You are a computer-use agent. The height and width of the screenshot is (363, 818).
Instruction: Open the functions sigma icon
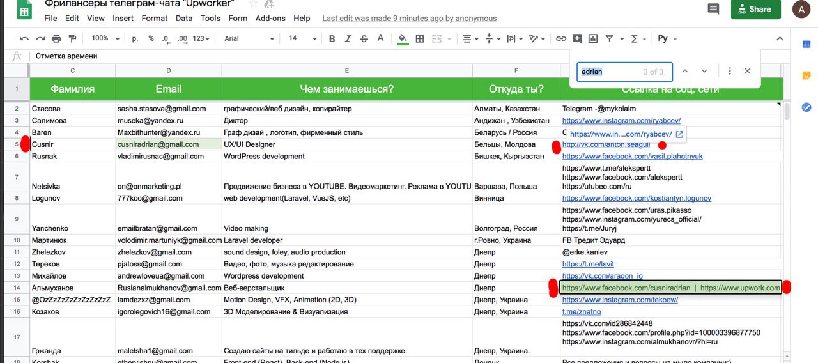coord(635,38)
